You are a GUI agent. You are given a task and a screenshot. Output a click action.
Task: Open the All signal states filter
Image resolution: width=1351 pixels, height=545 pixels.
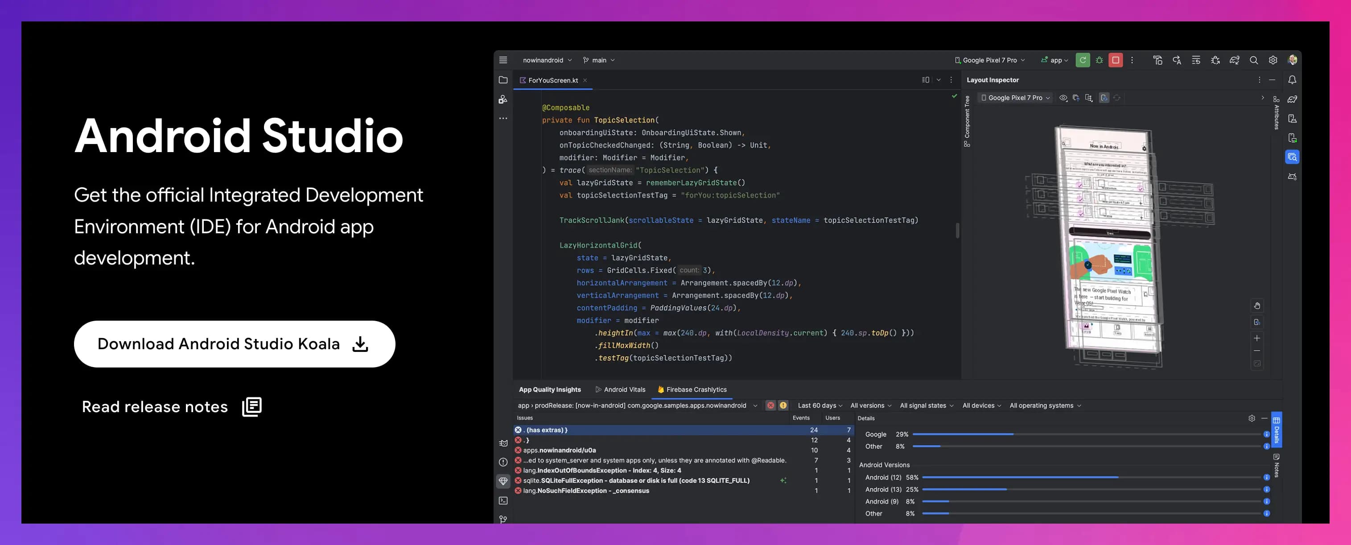pos(927,405)
